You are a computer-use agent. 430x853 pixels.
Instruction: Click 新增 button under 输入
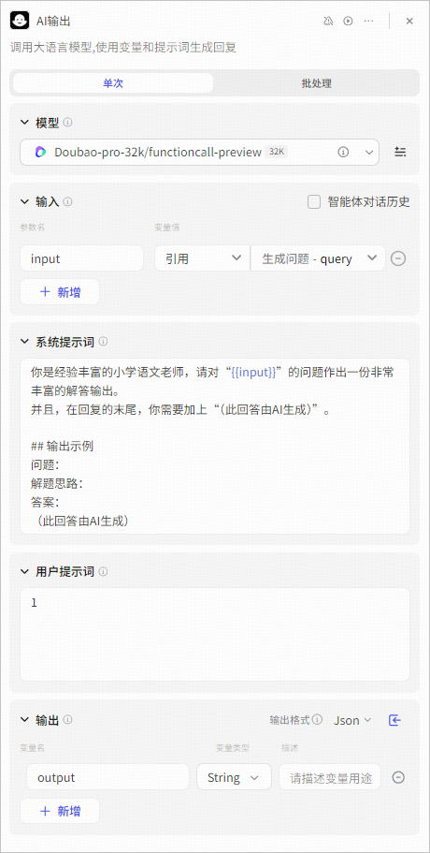click(x=60, y=292)
